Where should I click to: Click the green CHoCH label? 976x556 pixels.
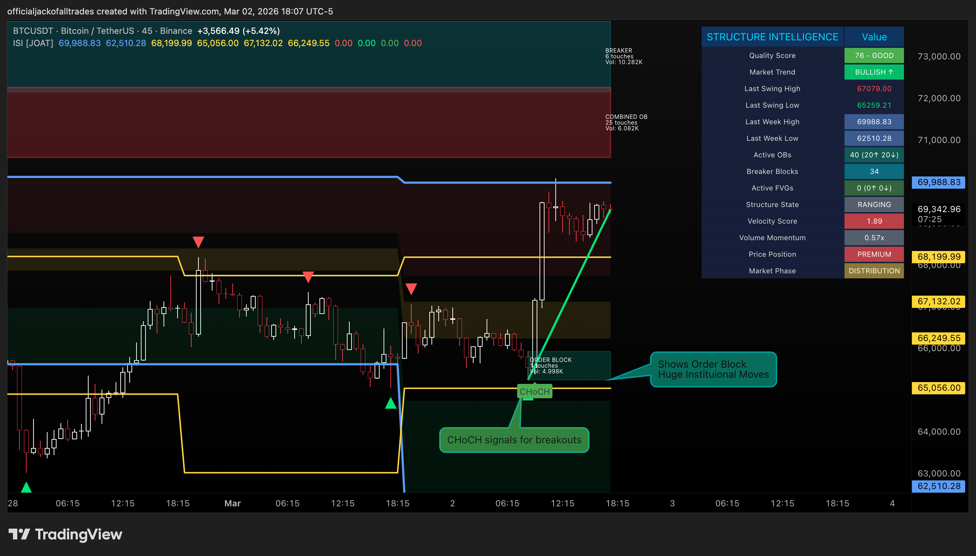click(534, 391)
